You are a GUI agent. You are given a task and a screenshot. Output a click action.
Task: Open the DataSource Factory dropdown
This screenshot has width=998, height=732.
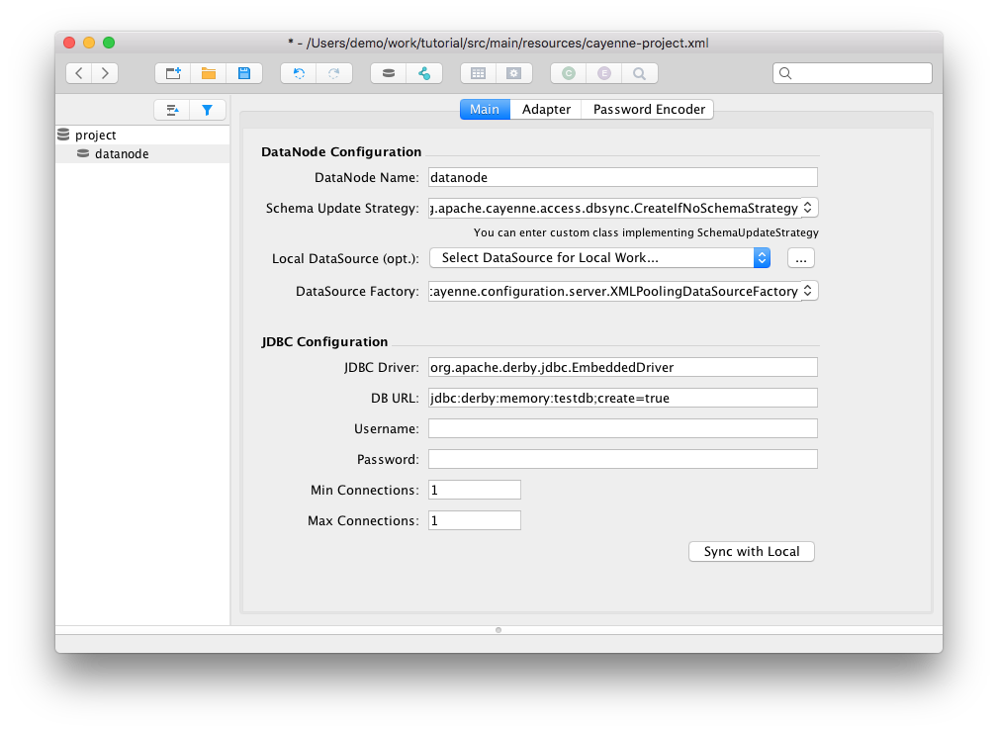click(x=807, y=291)
